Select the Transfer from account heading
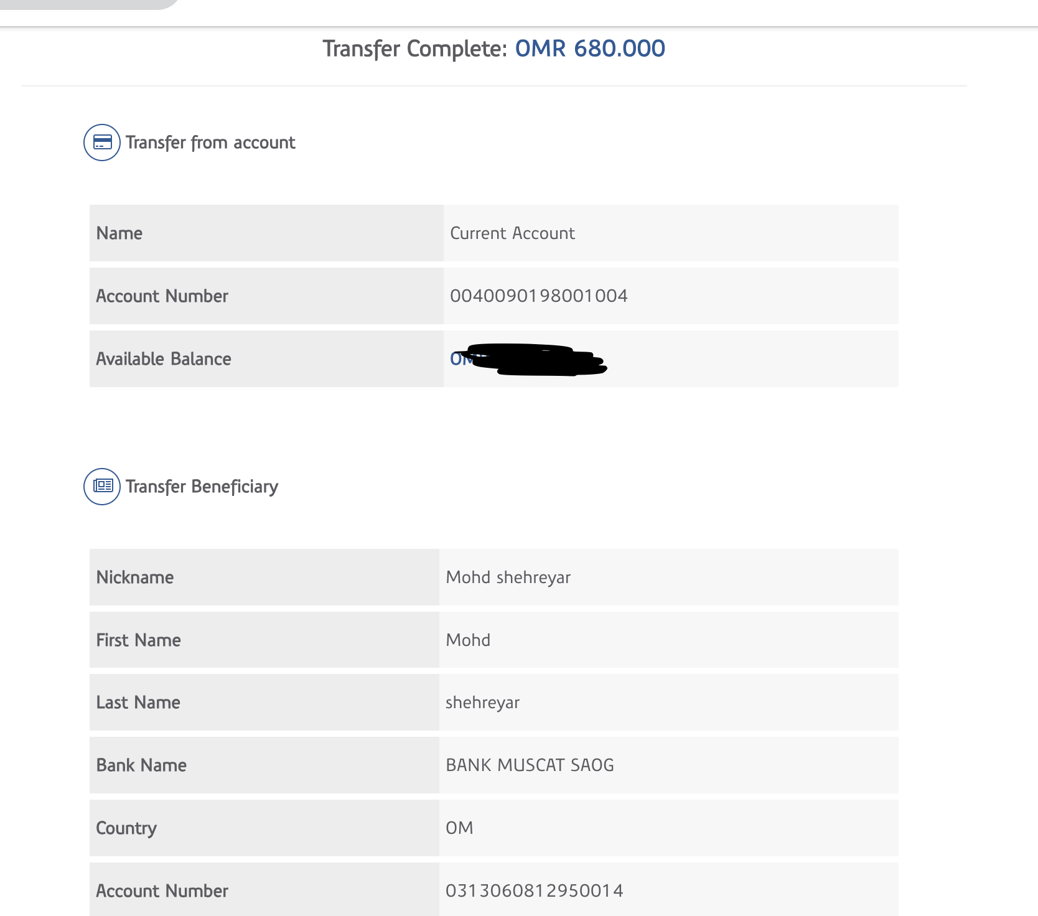The height and width of the screenshot is (916, 1038). (210, 143)
